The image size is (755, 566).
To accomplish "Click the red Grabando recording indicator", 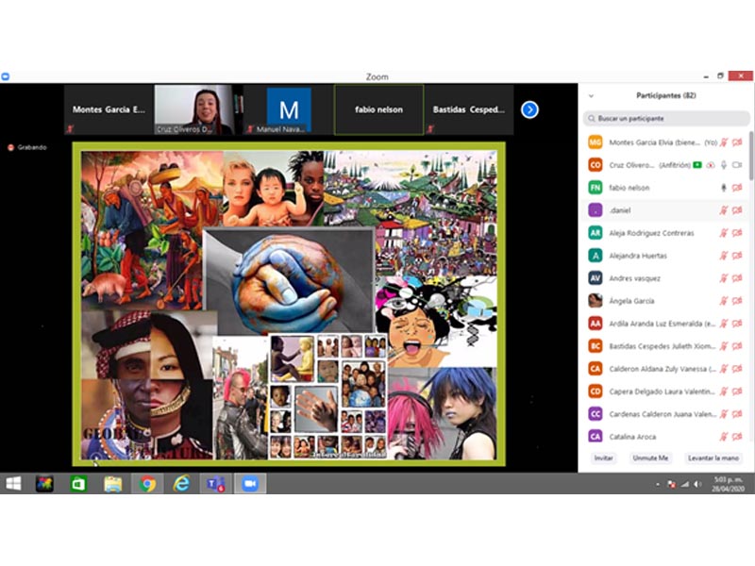I will [10, 147].
